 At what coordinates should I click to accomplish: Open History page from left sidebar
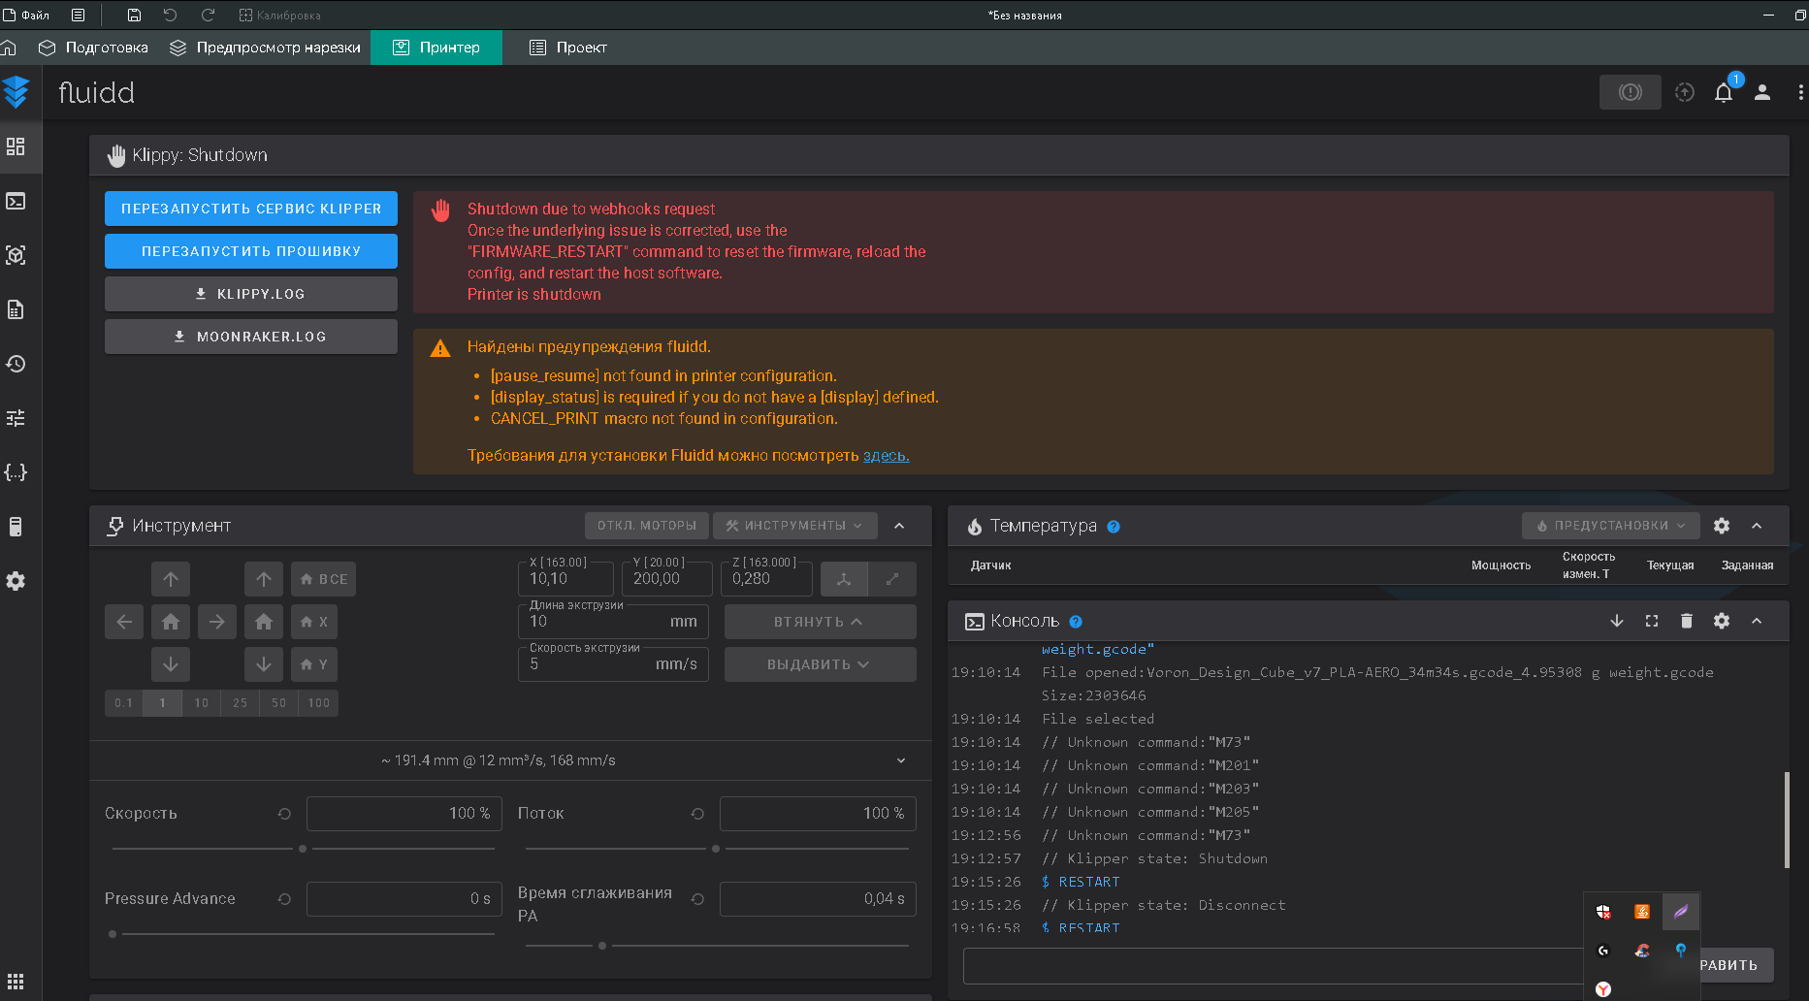coord(16,364)
